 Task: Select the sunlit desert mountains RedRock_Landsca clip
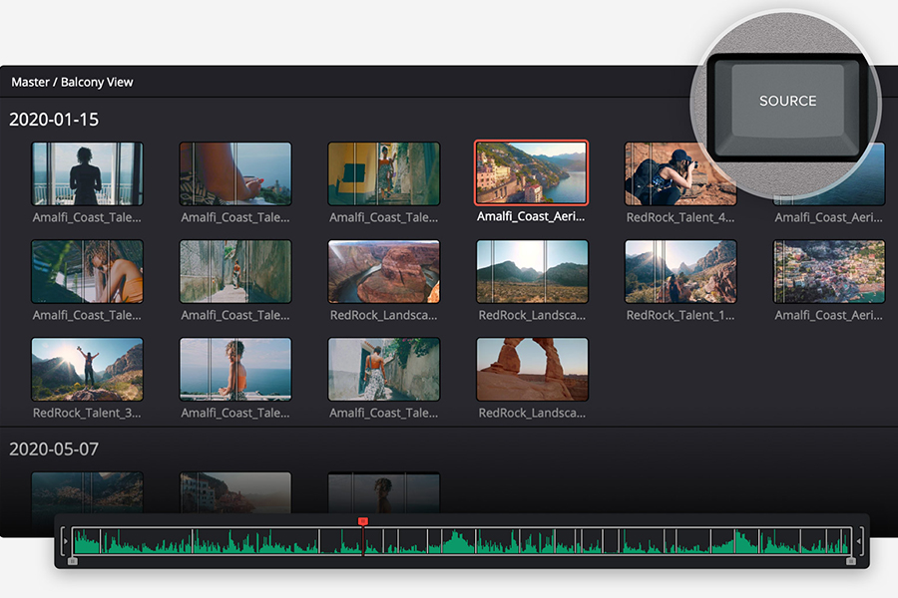(532, 271)
